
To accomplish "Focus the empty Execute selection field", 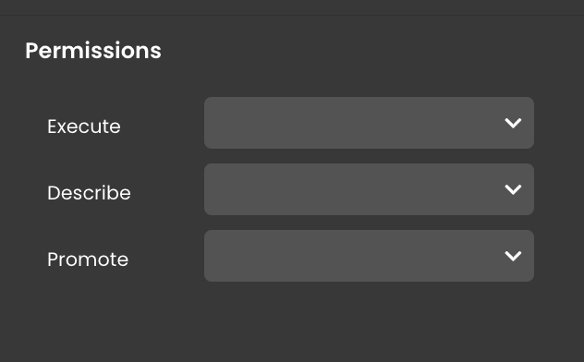I will click(369, 123).
